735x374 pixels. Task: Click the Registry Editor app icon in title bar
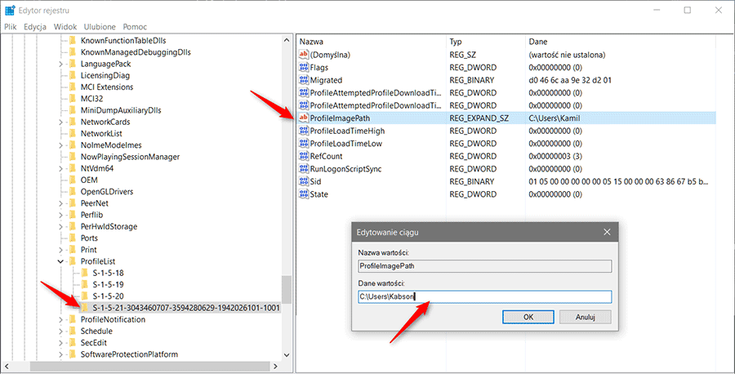tap(10, 11)
